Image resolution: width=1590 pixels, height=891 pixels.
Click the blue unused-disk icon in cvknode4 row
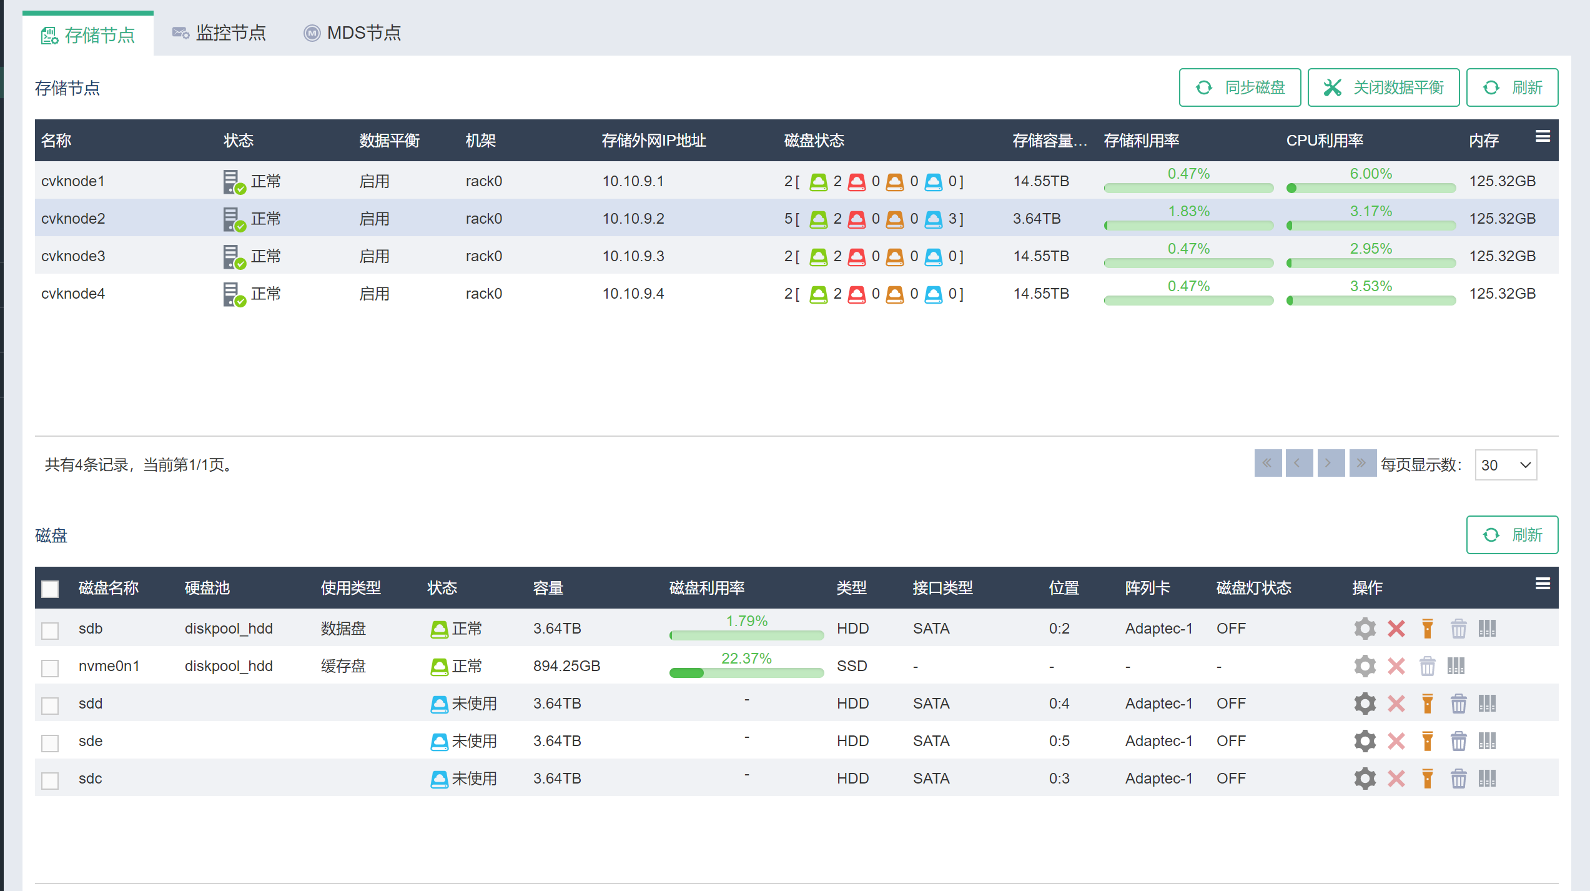pyautogui.click(x=933, y=294)
